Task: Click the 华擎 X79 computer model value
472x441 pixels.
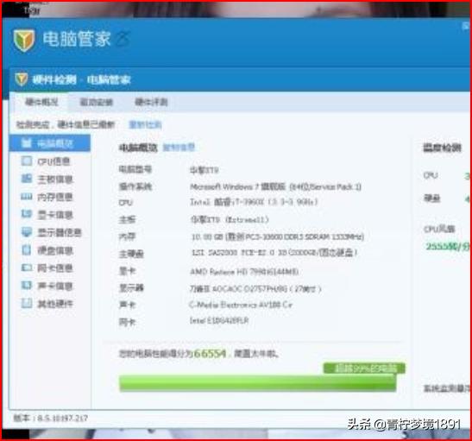Action: pyautogui.click(x=205, y=170)
